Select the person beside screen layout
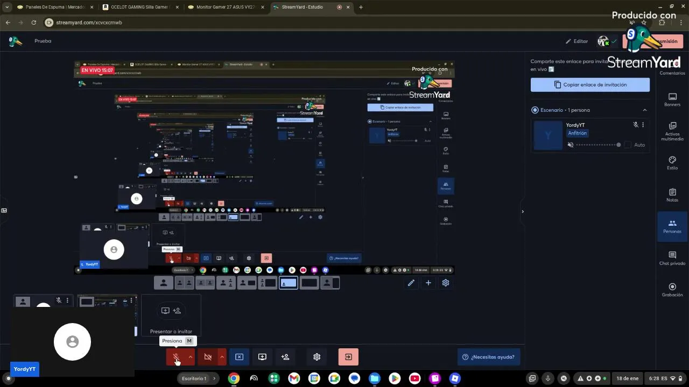This screenshot has width=689, height=387. pyautogui.click(x=247, y=283)
